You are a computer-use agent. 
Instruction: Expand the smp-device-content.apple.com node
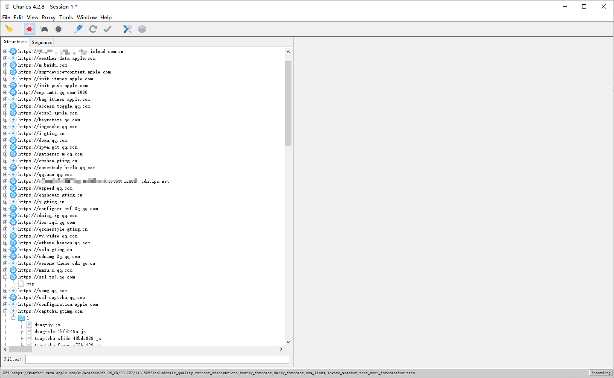[6, 72]
